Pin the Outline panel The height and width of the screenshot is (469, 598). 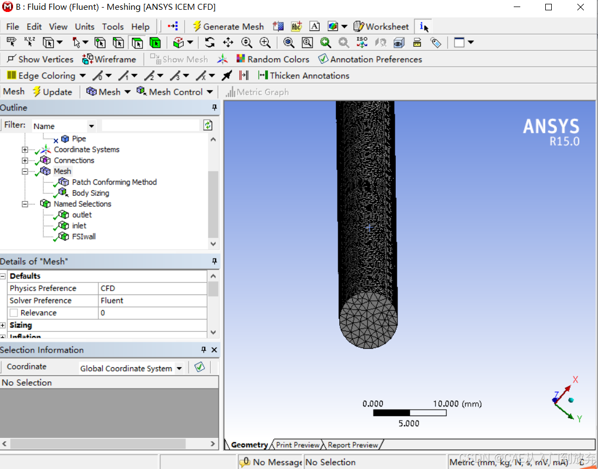pos(214,108)
